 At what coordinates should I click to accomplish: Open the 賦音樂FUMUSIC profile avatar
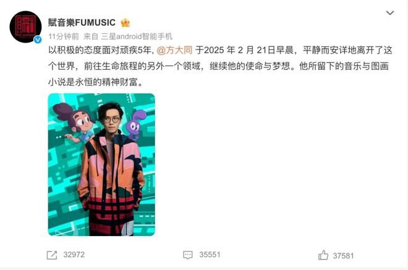[25, 27]
